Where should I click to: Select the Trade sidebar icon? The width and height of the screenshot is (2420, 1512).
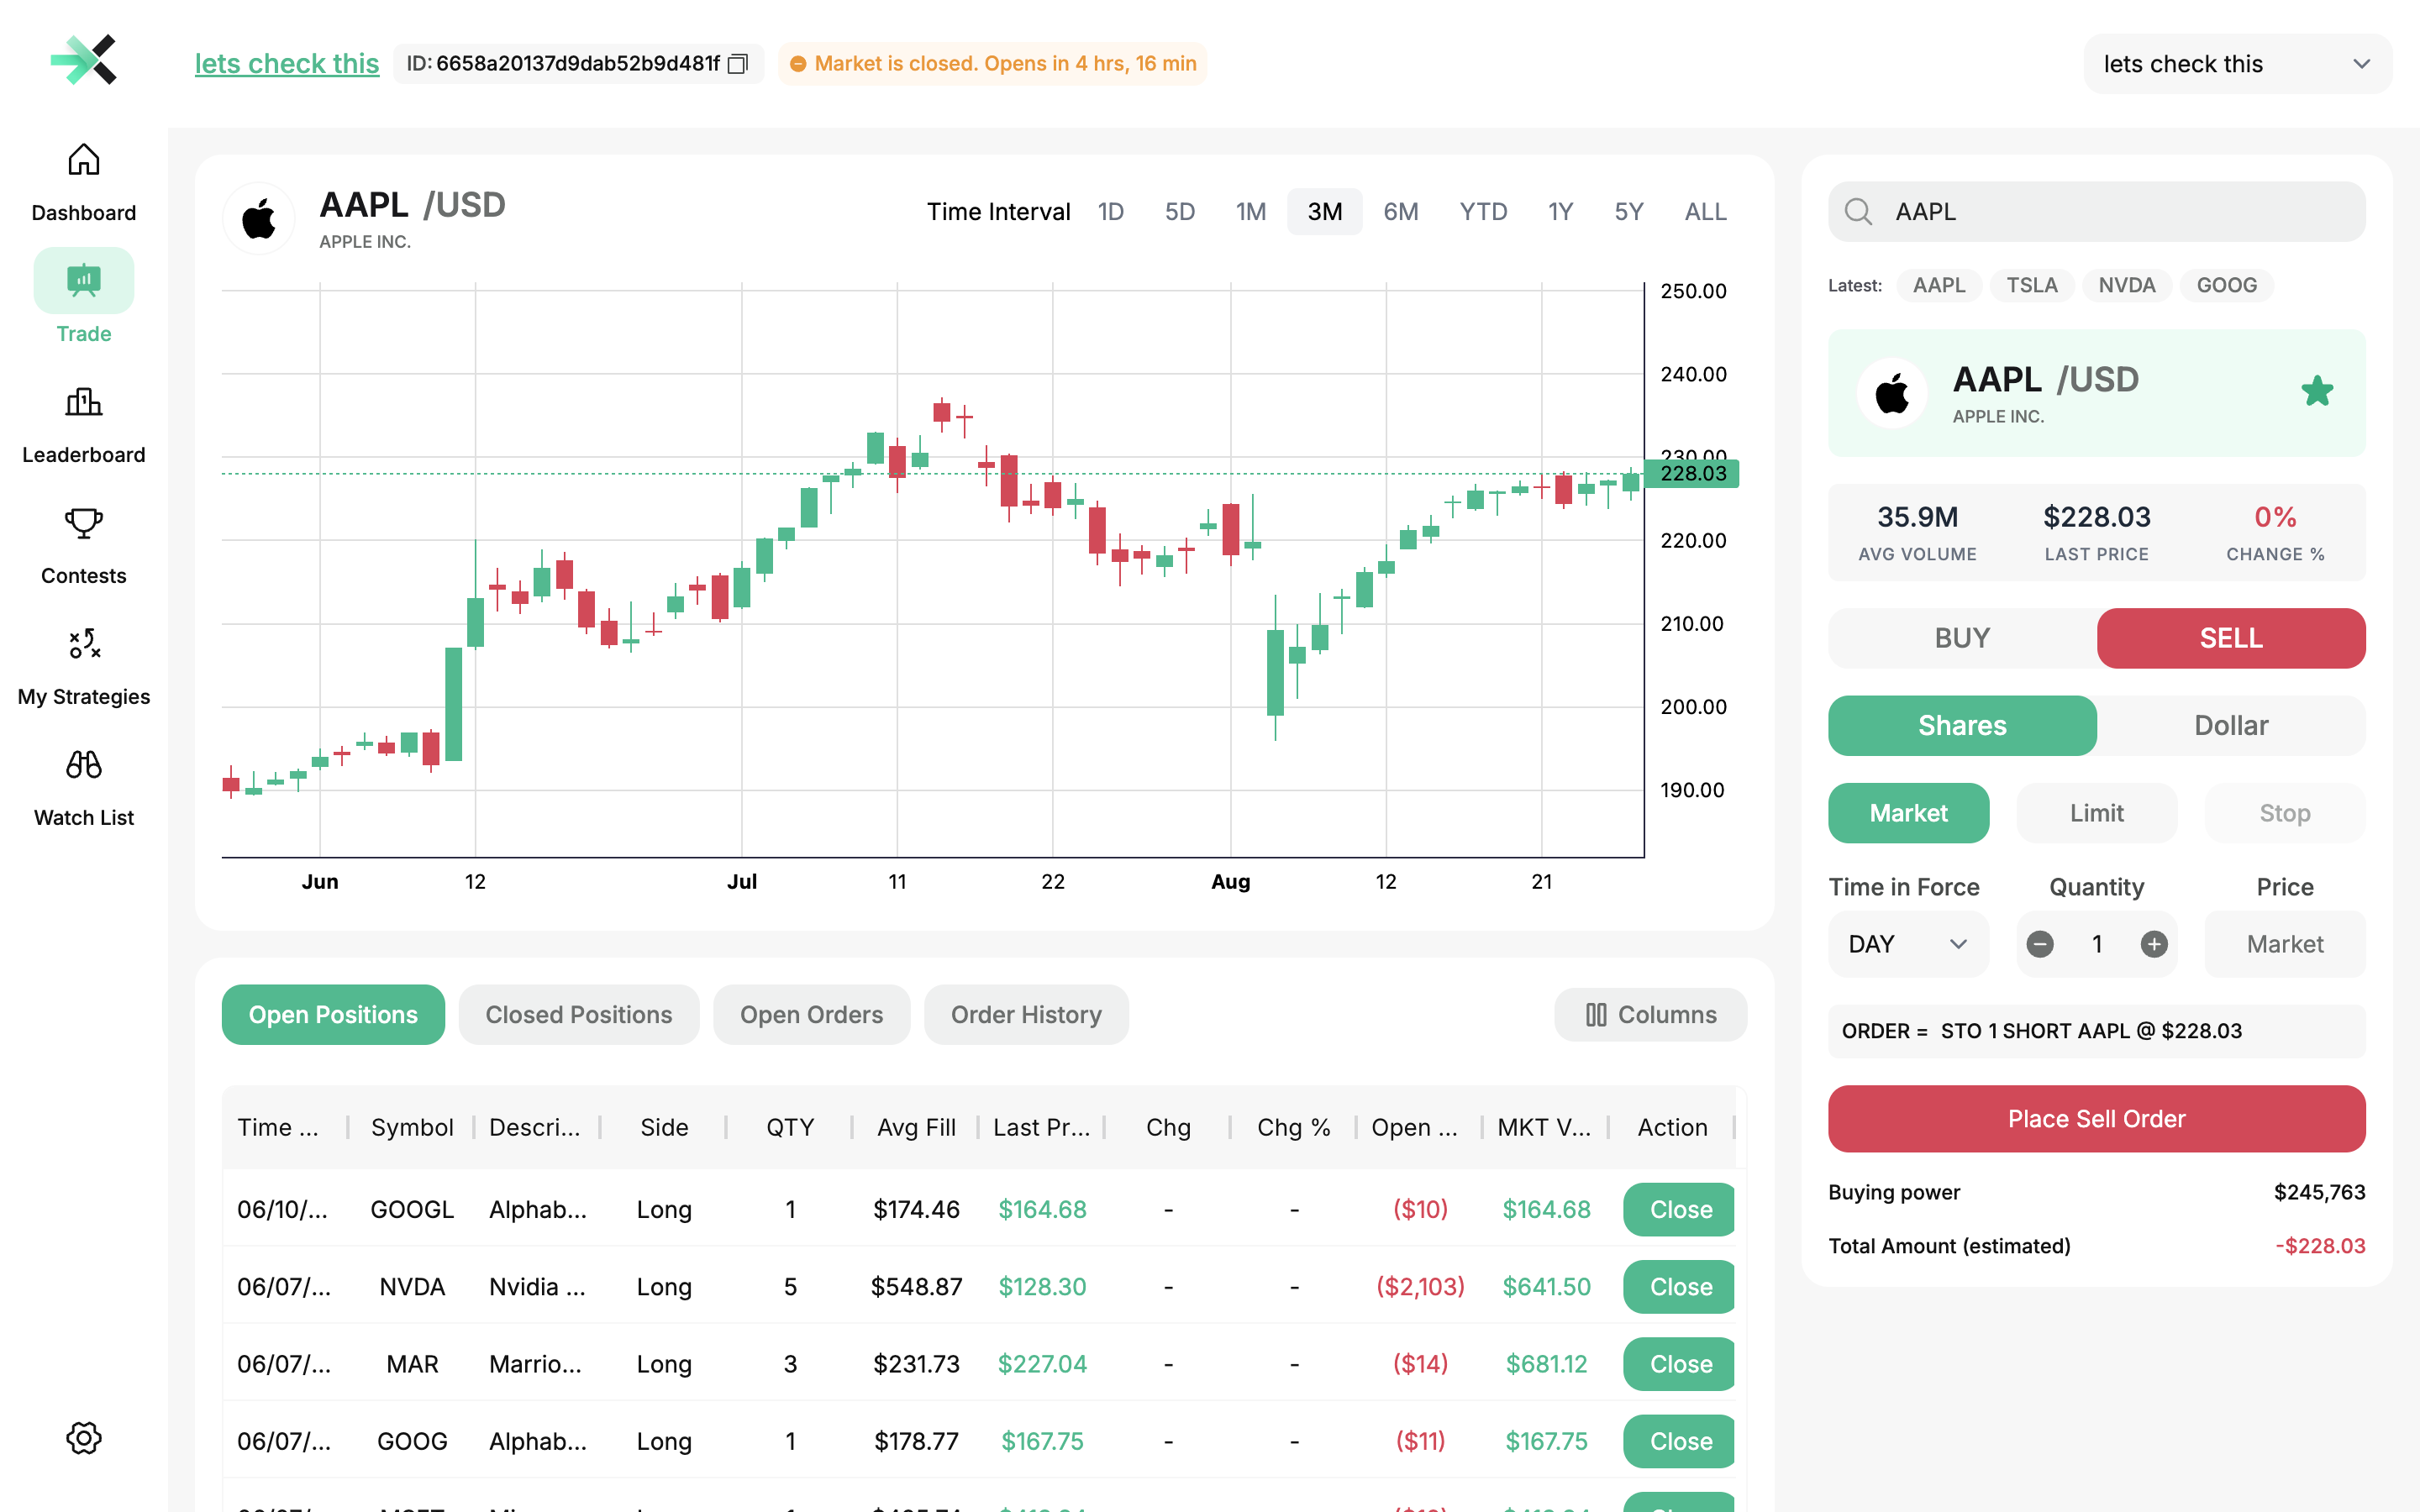[83, 281]
